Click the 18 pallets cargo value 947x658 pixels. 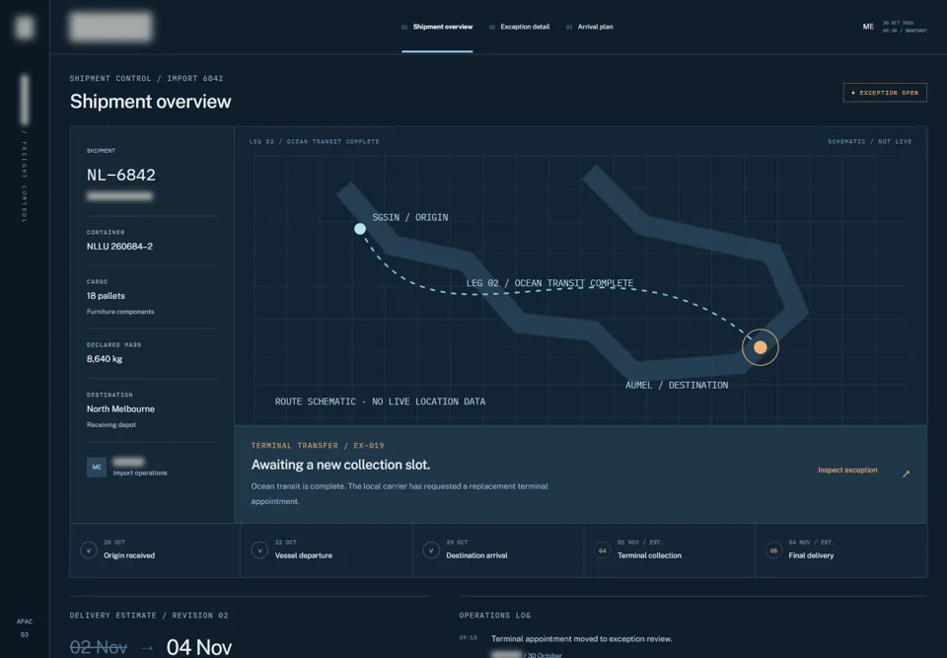point(106,296)
